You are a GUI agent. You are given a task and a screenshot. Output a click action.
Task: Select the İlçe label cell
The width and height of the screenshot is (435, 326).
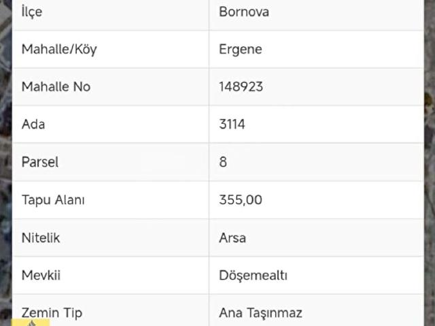tap(36, 12)
